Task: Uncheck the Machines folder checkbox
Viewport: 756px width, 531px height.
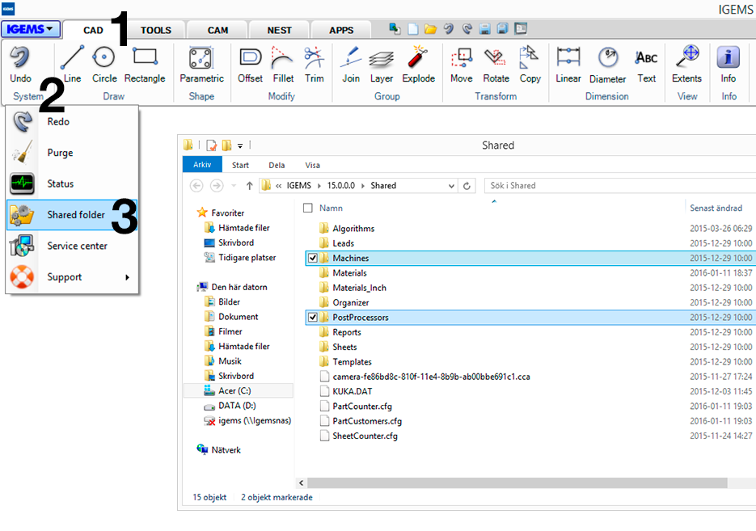Action: (x=312, y=258)
